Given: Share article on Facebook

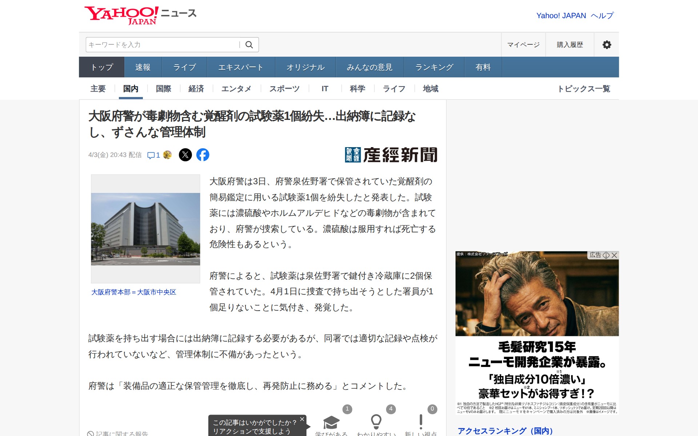Looking at the screenshot, I should pos(203,155).
